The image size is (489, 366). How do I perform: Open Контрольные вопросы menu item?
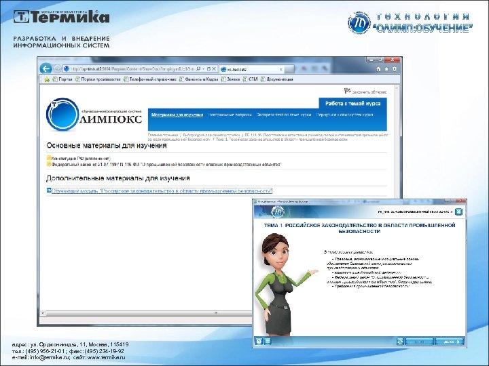point(230,115)
